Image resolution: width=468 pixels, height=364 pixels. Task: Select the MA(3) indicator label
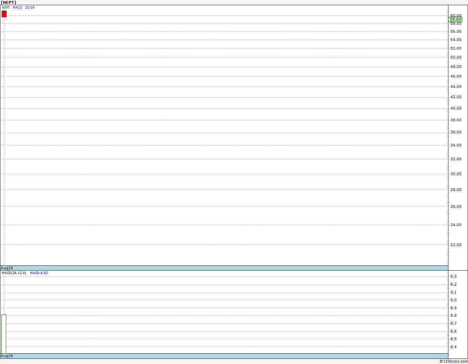point(18,8)
